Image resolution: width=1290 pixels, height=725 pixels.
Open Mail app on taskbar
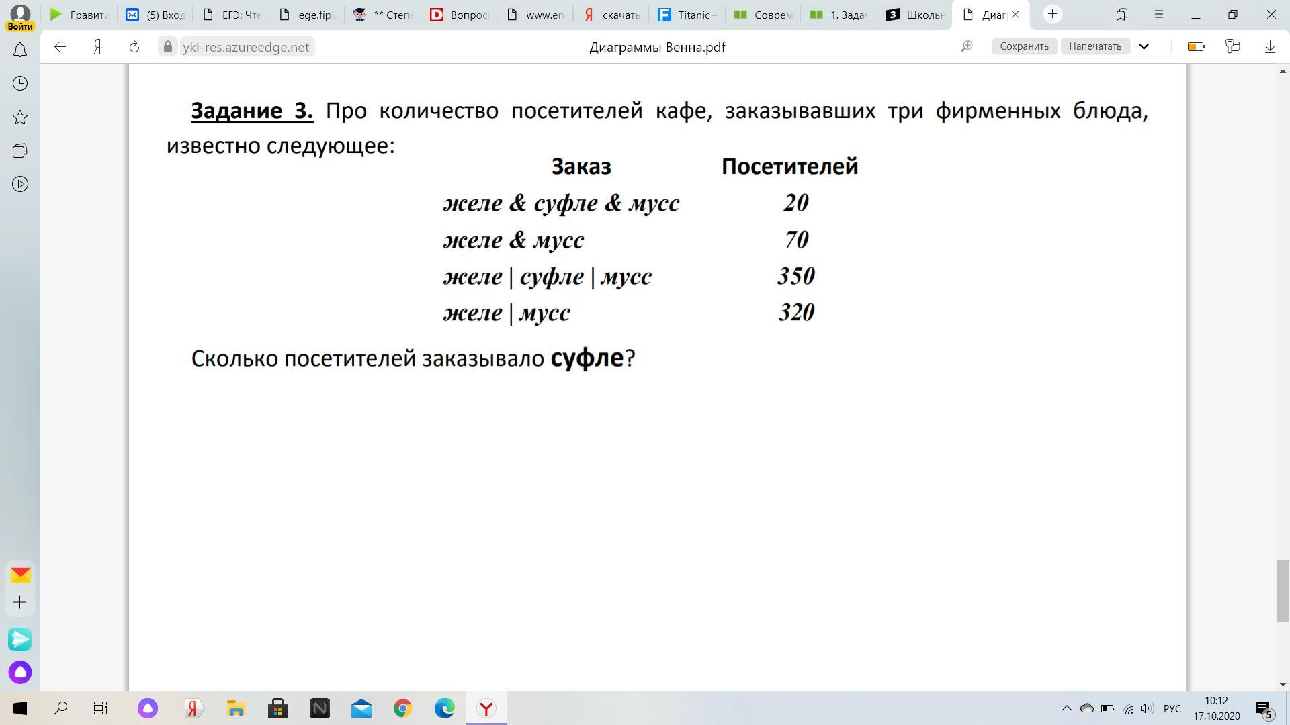(361, 708)
